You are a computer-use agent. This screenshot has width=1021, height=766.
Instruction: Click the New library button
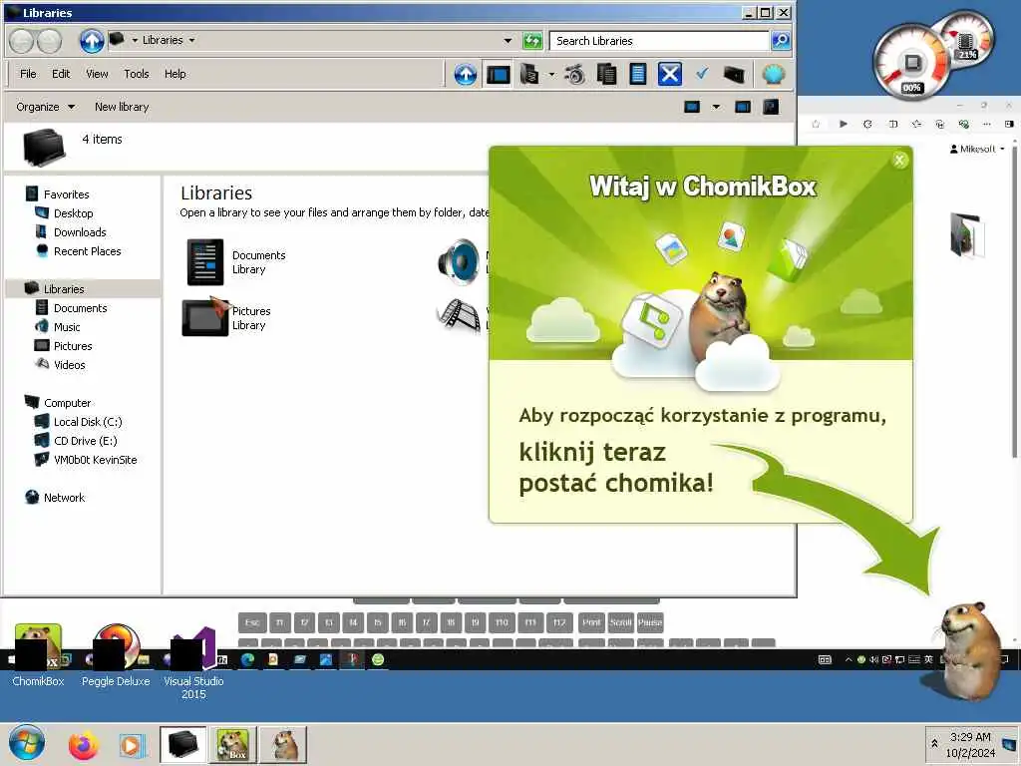click(x=121, y=107)
